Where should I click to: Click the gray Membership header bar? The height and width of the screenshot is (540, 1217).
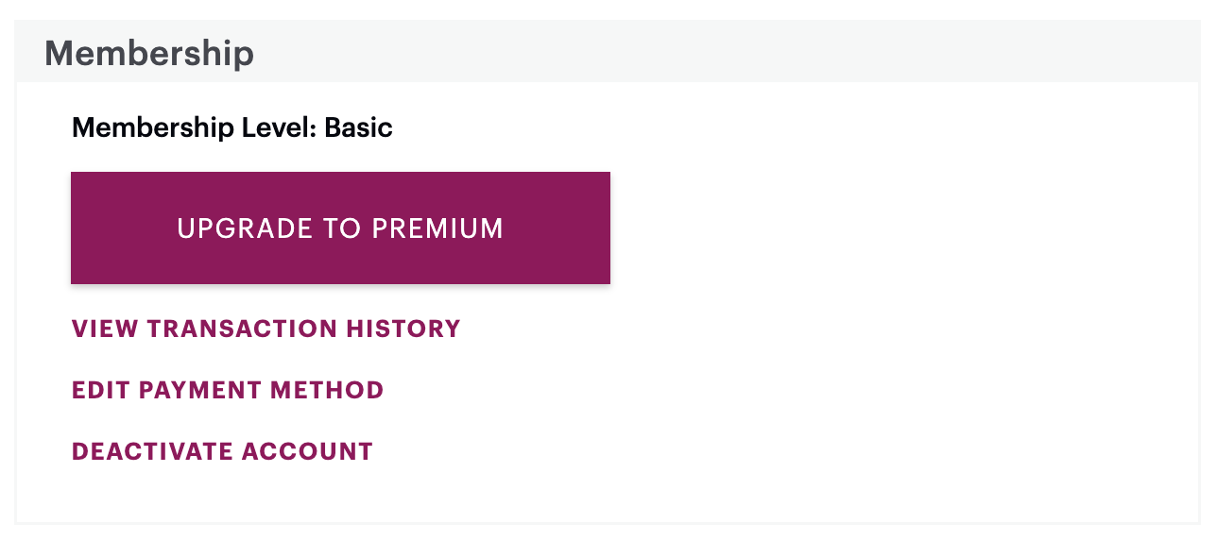coord(608,51)
